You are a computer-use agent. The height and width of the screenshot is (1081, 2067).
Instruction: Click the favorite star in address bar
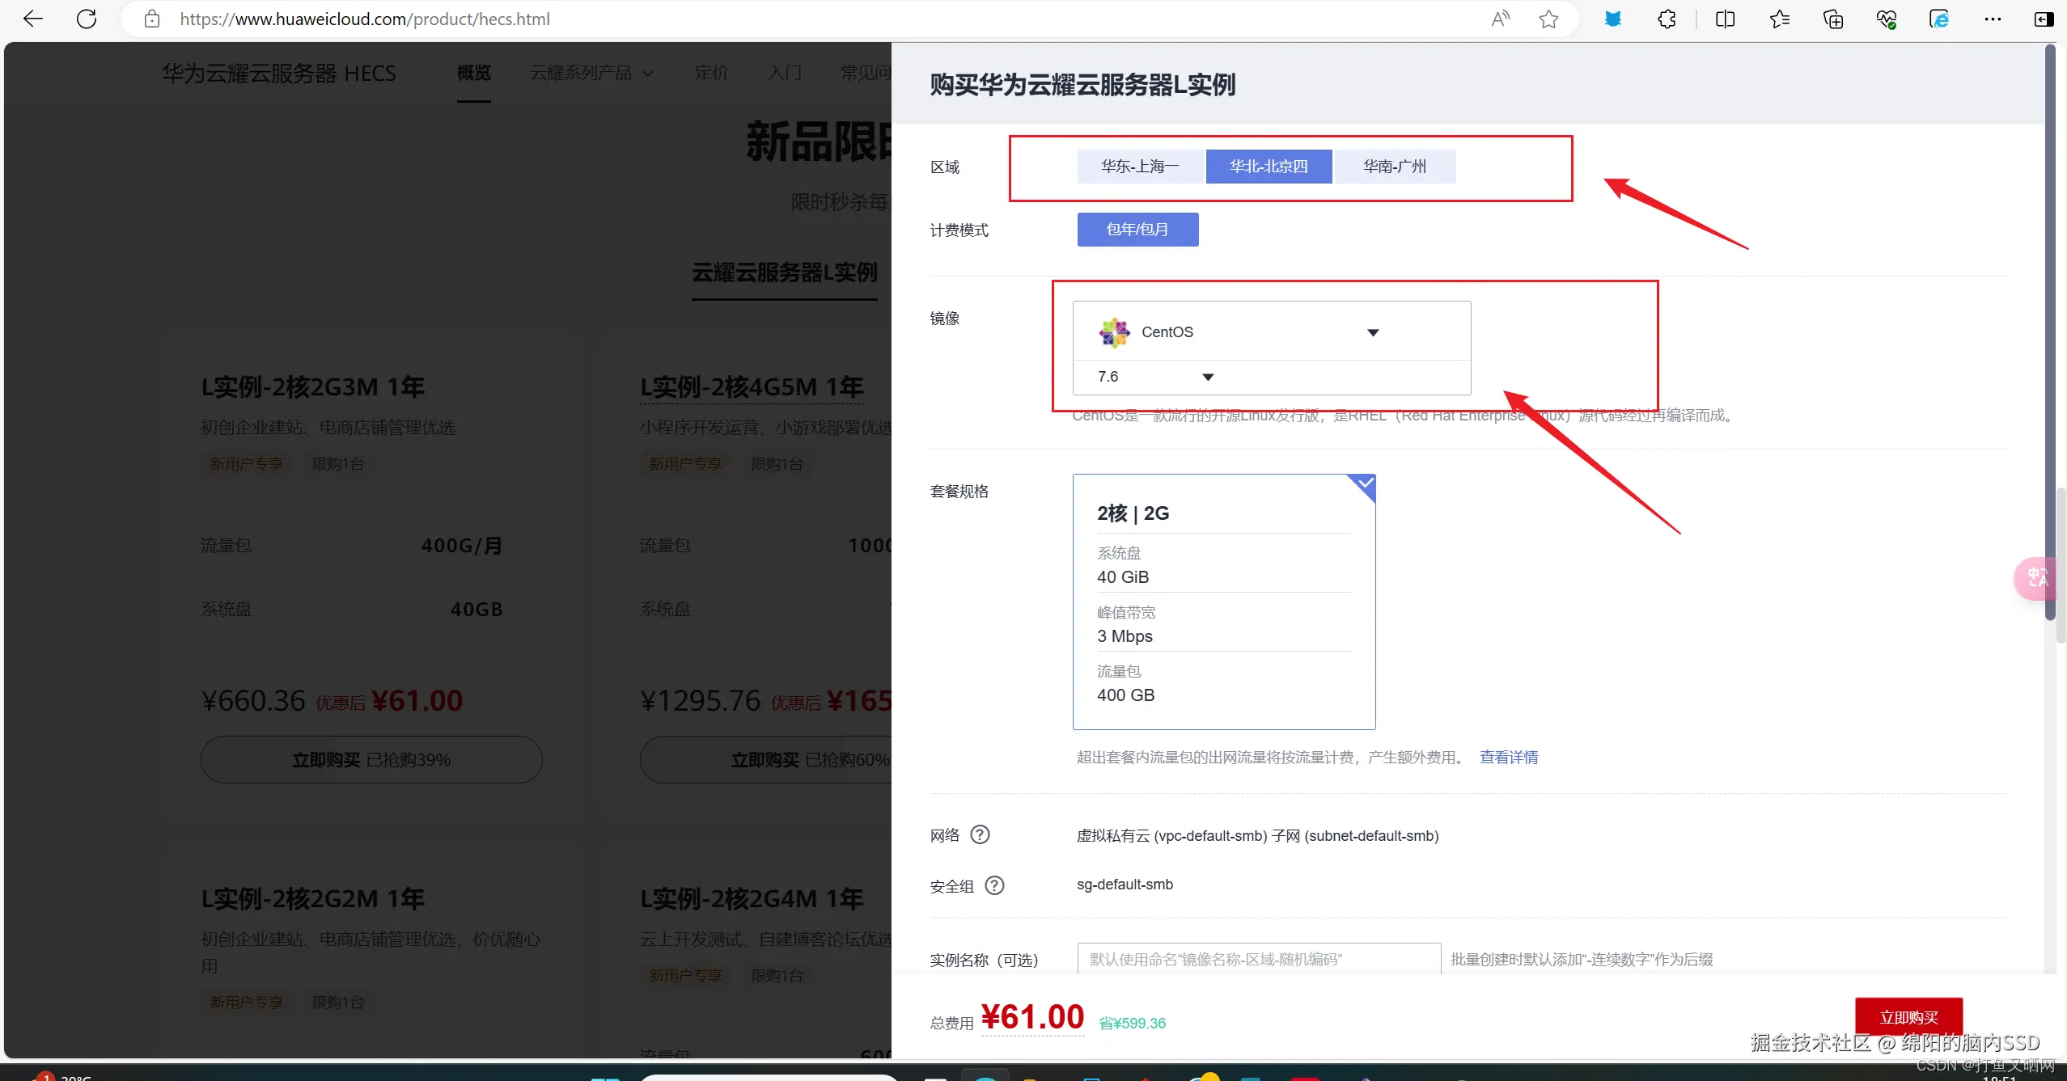1548,19
